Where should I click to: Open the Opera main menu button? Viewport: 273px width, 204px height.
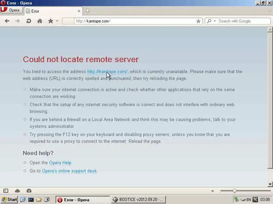coord(11,10)
